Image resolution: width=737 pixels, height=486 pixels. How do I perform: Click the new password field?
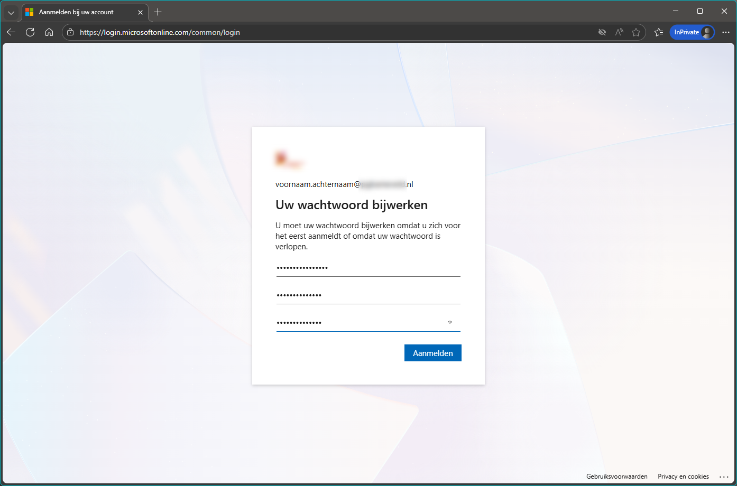point(368,295)
